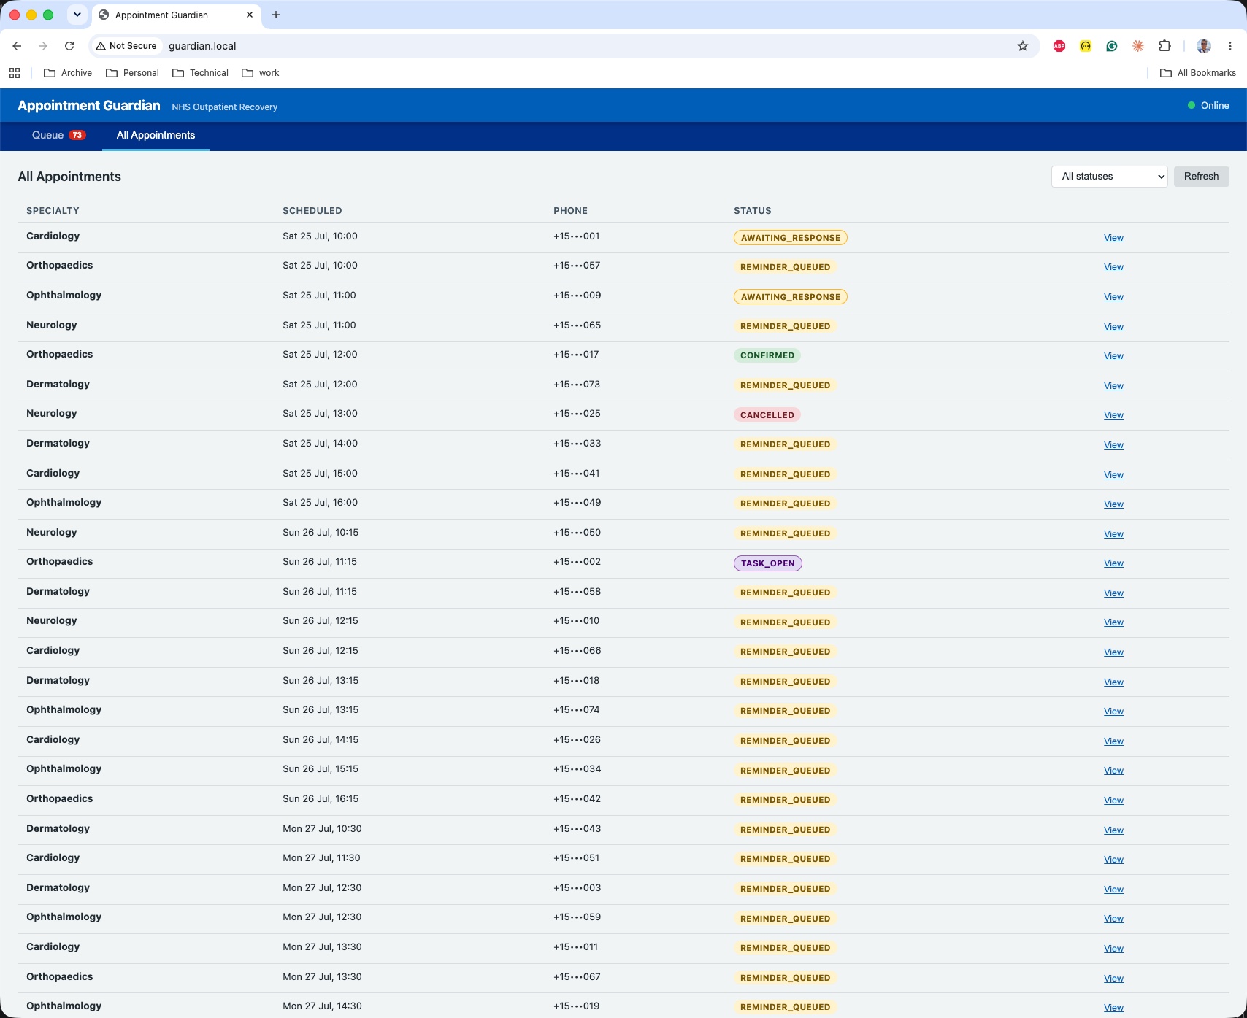
Task: Open the work bookmarks folder
Action: click(261, 73)
